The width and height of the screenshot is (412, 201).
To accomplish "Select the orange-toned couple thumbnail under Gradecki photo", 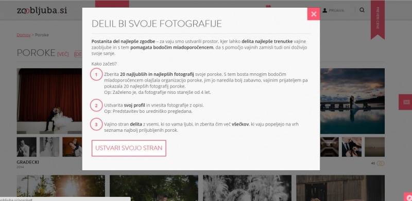I will (72, 147).
